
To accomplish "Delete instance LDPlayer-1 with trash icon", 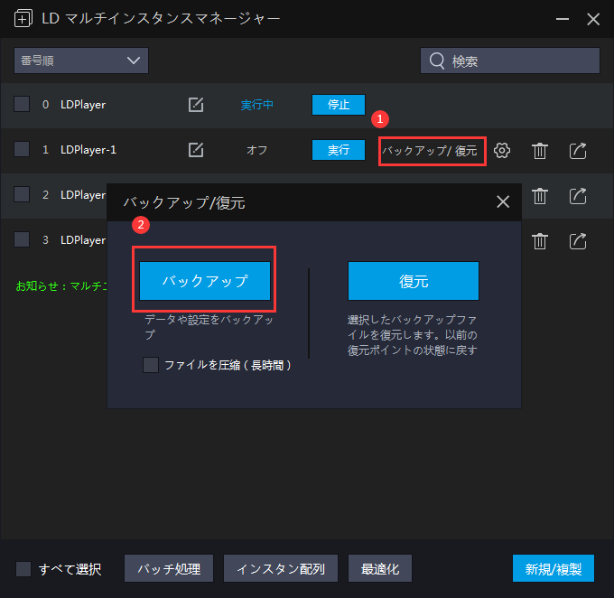I will click(540, 151).
